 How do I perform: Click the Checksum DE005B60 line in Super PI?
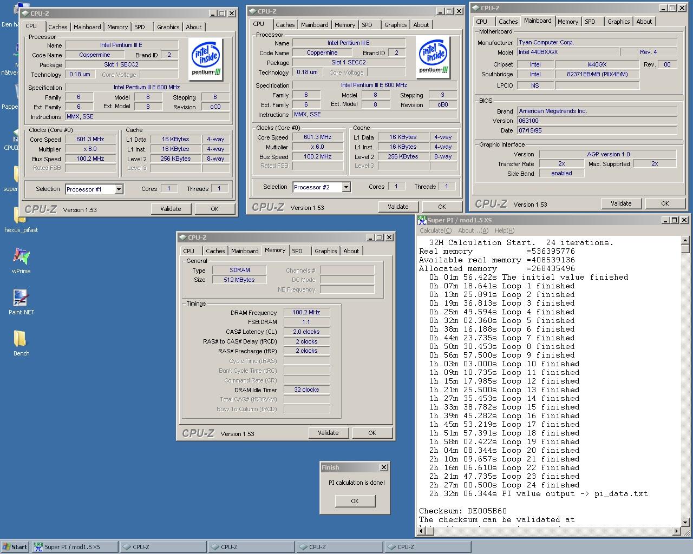click(x=463, y=511)
